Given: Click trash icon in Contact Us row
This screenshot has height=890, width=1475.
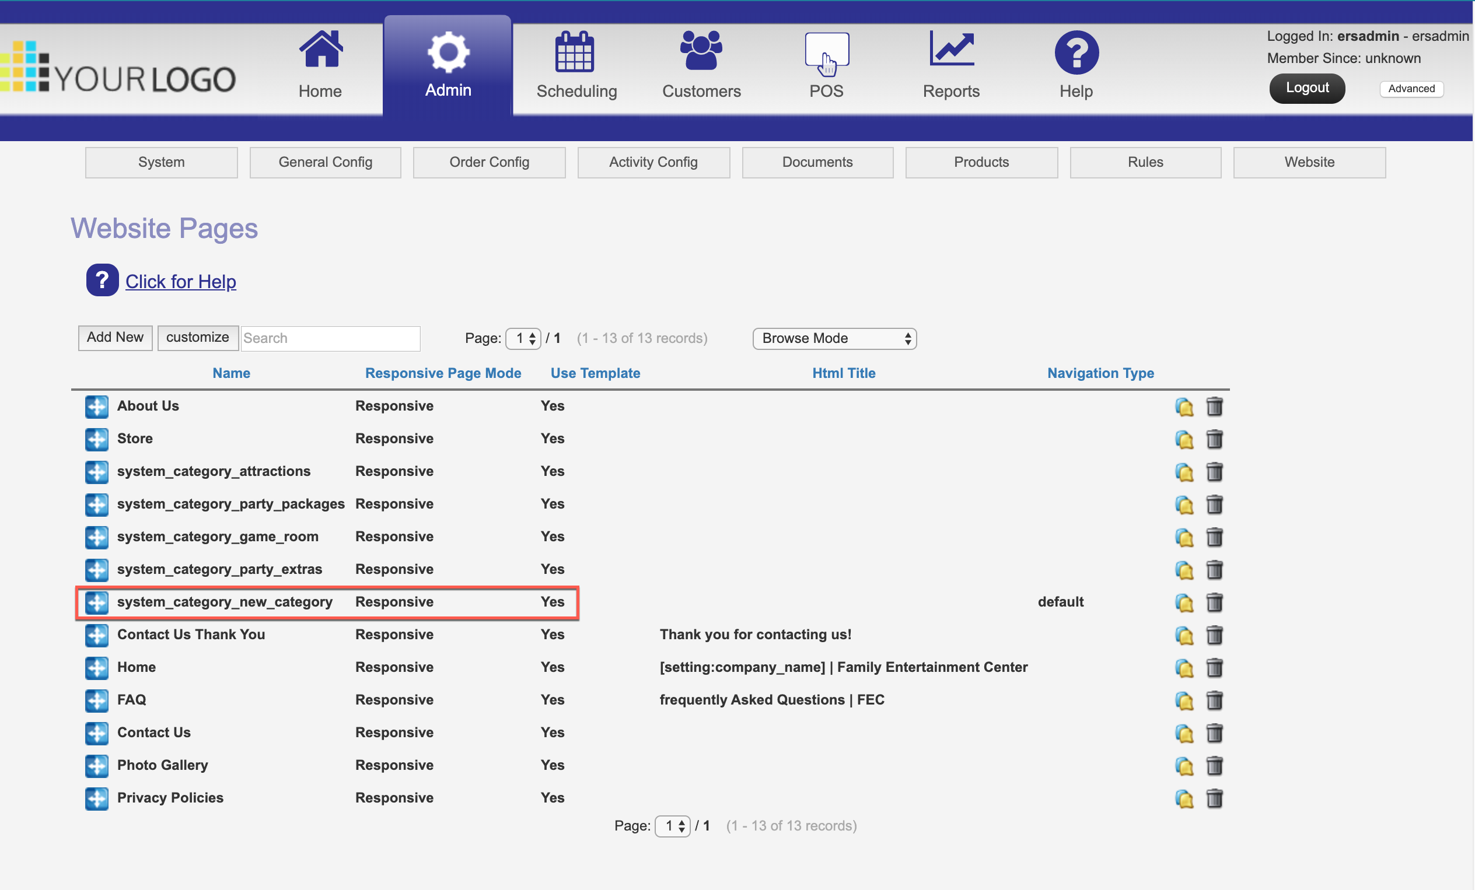Looking at the screenshot, I should pos(1214,733).
